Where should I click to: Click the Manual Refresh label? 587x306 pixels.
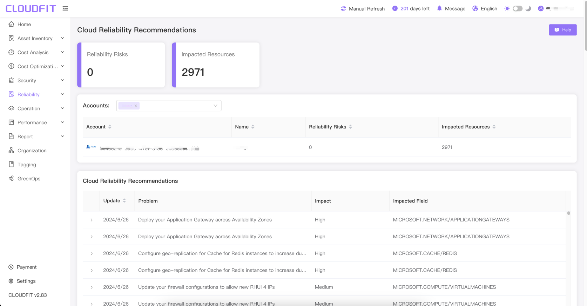click(x=366, y=8)
